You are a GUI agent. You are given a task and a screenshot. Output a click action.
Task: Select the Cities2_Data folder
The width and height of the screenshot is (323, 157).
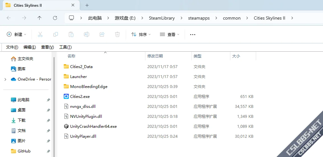coord(81,67)
